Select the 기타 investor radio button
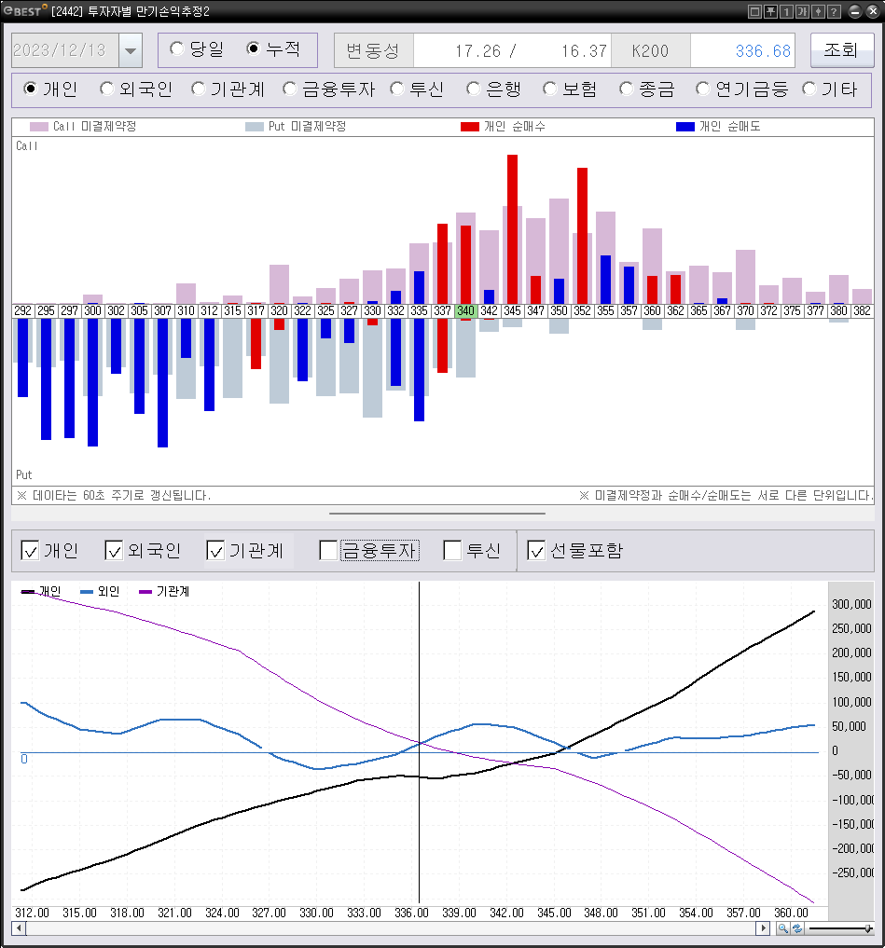The width and height of the screenshot is (885, 948). click(x=809, y=89)
